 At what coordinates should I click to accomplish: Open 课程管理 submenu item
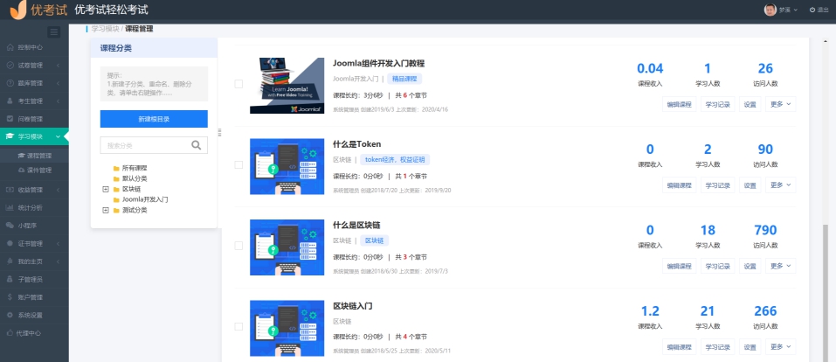[x=34, y=156]
